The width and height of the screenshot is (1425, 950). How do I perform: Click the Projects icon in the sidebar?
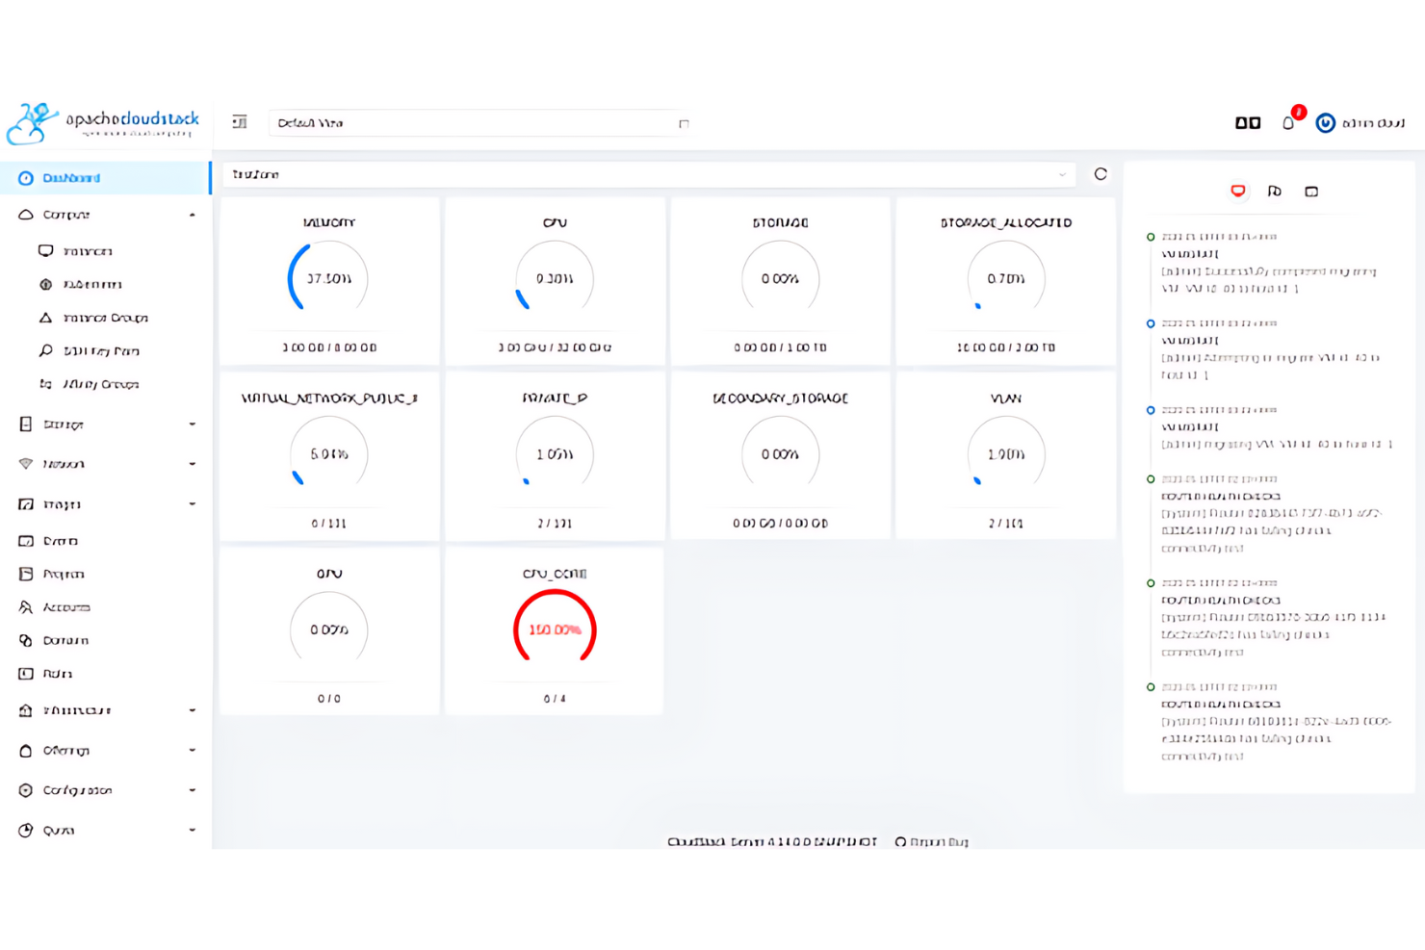26,574
